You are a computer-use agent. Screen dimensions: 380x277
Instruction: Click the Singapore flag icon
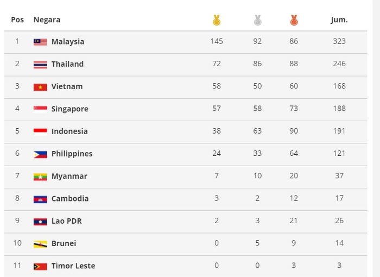pyautogui.click(x=40, y=109)
